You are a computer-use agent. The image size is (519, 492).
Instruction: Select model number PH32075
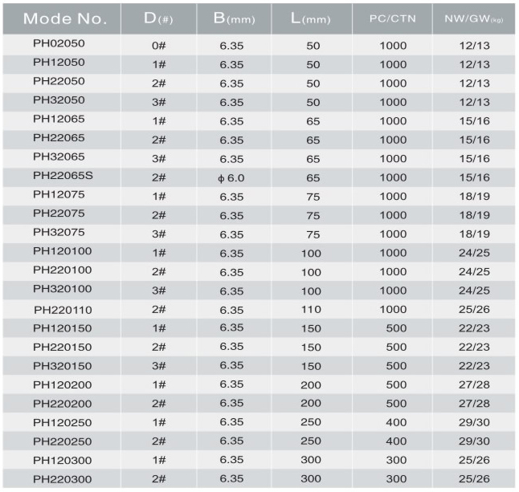[59, 234]
